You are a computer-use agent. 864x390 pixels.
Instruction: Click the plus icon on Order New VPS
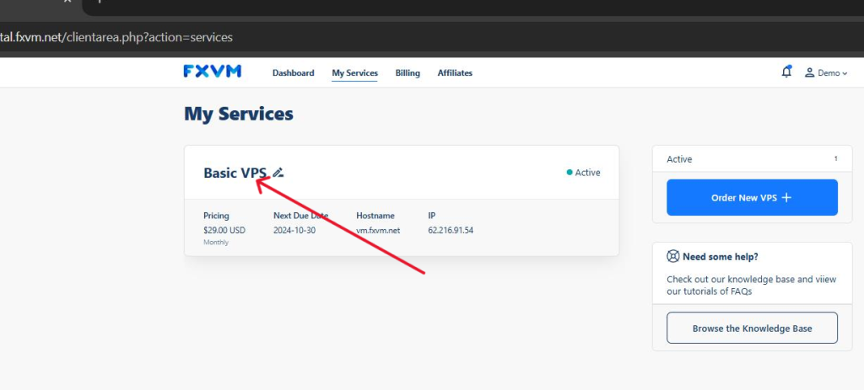coord(786,198)
